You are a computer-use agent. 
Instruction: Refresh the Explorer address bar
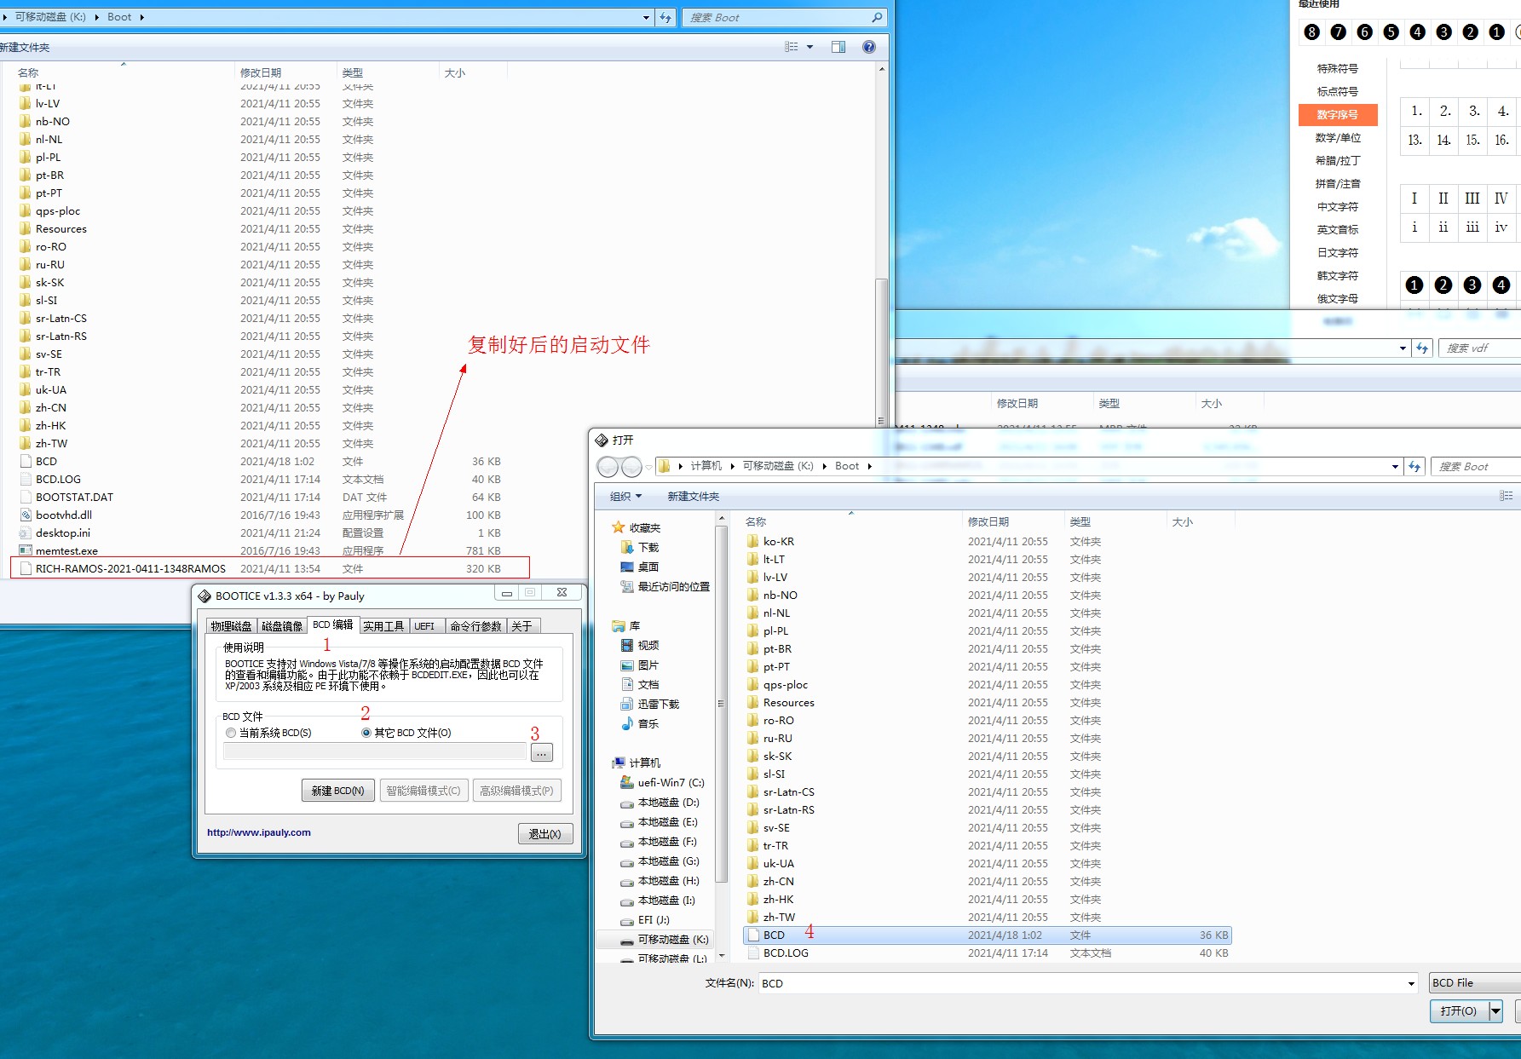(x=666, y=17)
